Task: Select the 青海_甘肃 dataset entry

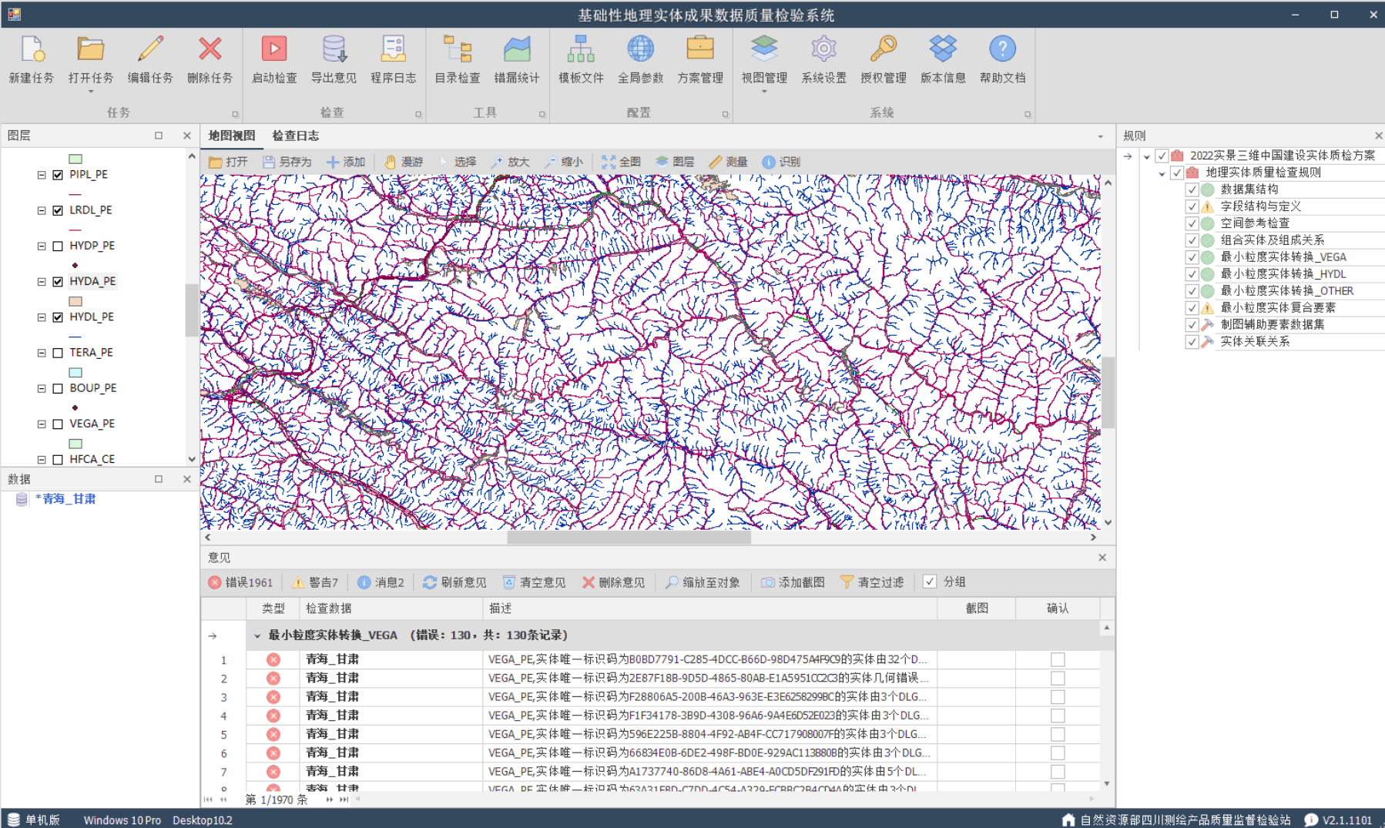Action: 65,499
